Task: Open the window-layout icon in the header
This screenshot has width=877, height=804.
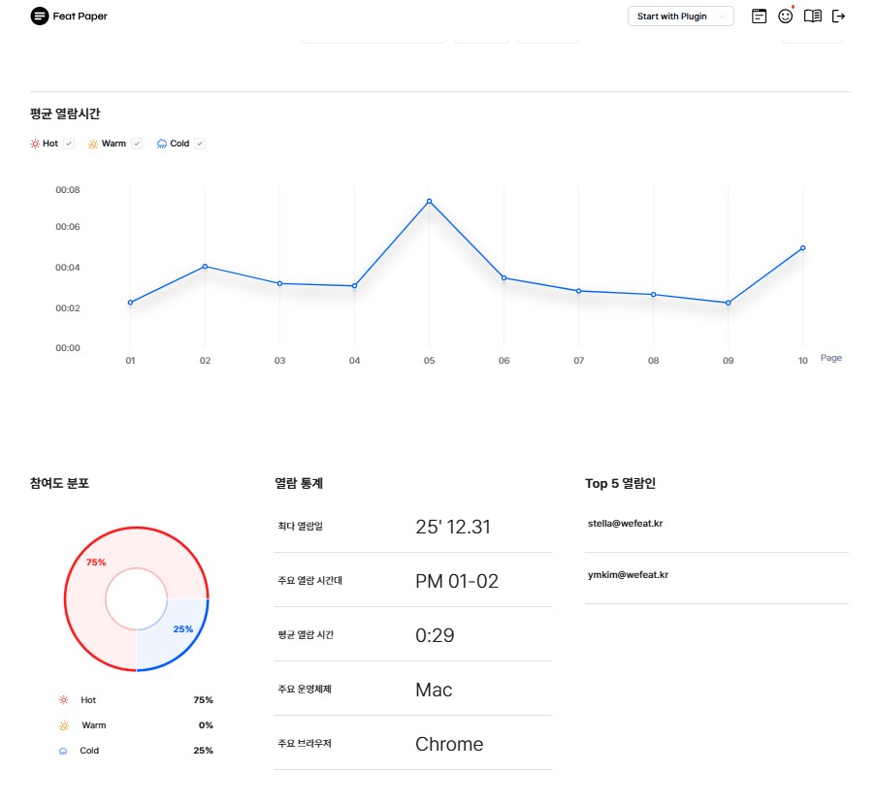Action: pos(759,16)
